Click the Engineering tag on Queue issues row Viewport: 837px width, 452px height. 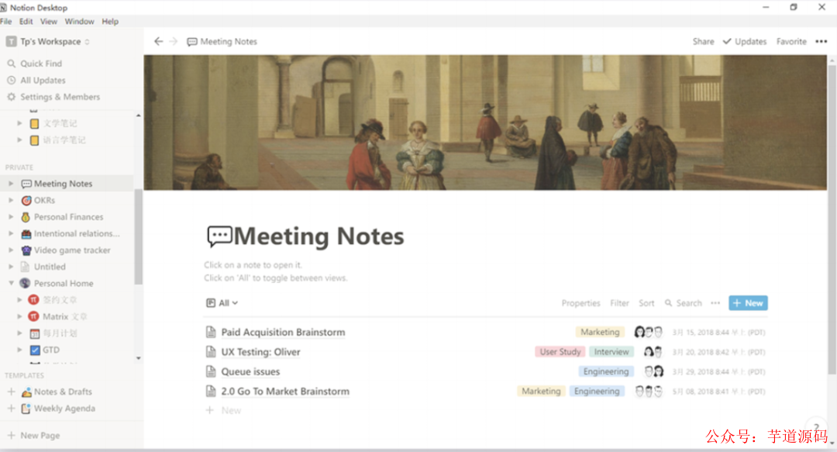coord(606,371)
